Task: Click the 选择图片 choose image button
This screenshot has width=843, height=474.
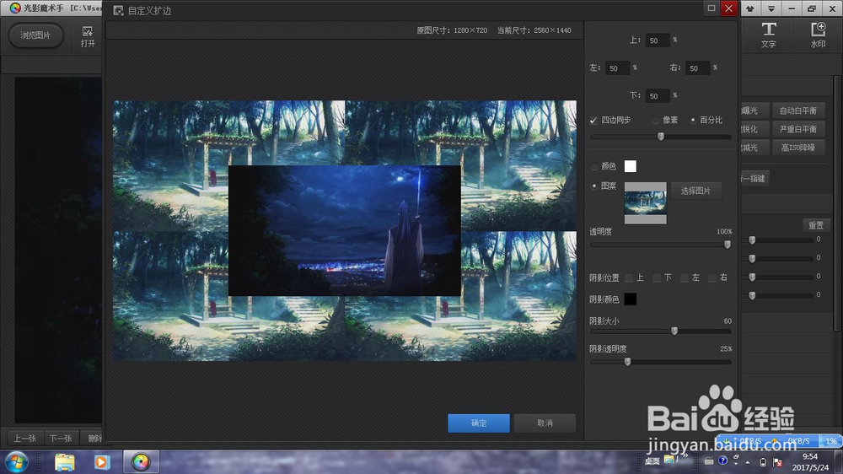Action: click(x=695, y=191)
